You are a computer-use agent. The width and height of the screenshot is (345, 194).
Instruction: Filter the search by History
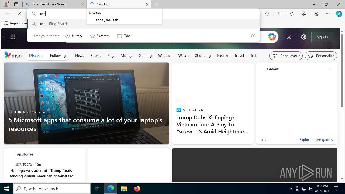click(x=74, y=36)
